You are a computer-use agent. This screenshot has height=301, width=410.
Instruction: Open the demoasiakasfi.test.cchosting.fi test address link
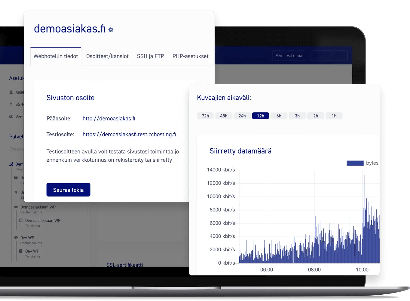click(x=129, y=135)
